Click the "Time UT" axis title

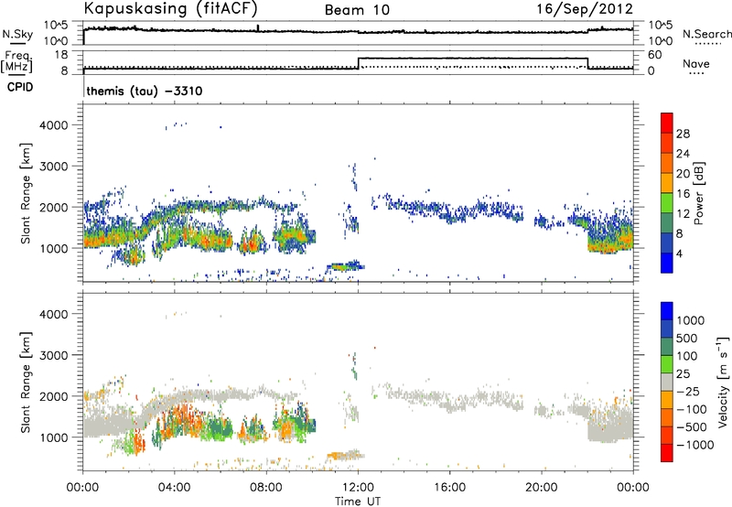point(358,502)
